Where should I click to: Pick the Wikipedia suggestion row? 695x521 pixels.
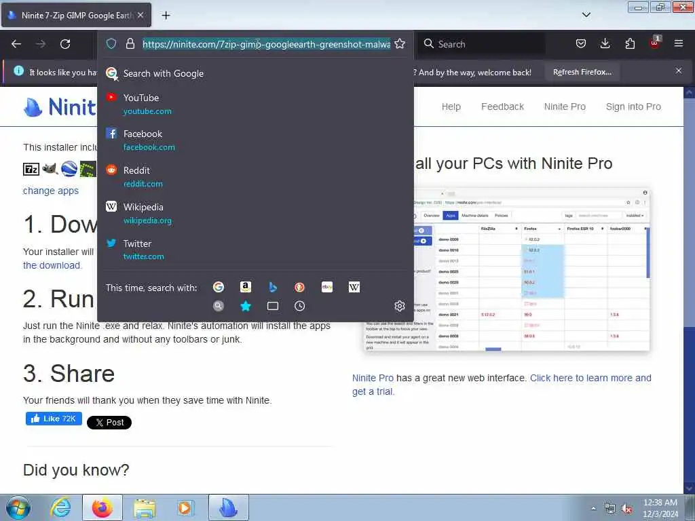coord(255,214)
